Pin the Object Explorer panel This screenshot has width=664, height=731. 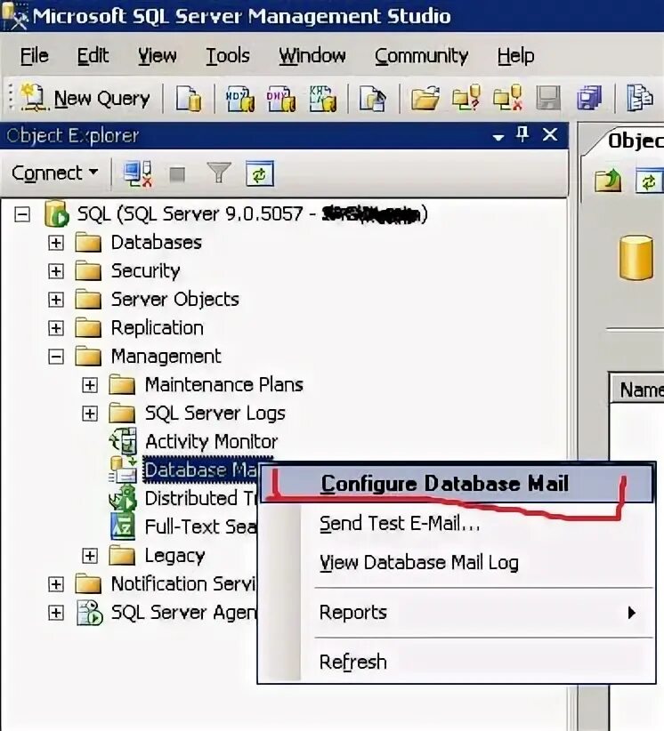[x=522, y=135]
